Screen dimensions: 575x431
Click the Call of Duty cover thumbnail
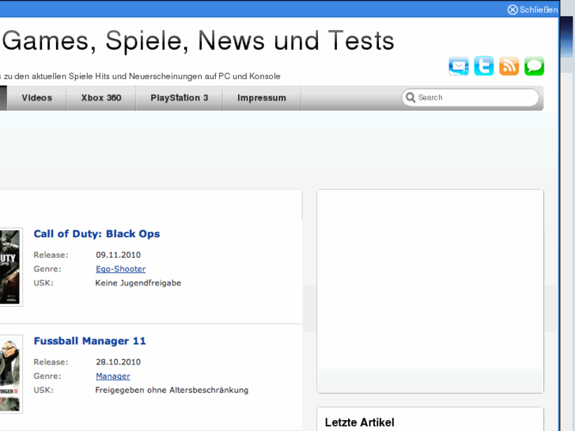10,267
